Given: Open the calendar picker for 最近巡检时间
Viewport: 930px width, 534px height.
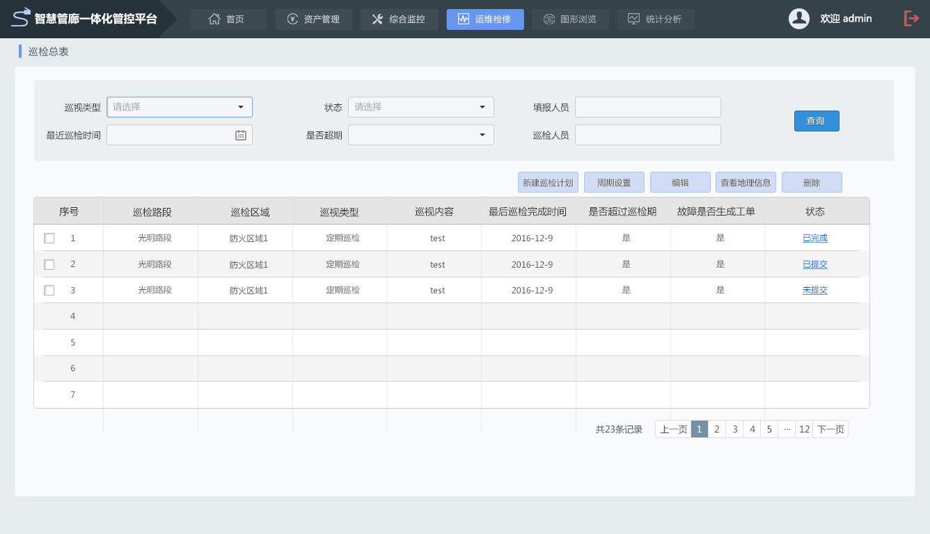Looking at the screenshot, I should point(241,135).
